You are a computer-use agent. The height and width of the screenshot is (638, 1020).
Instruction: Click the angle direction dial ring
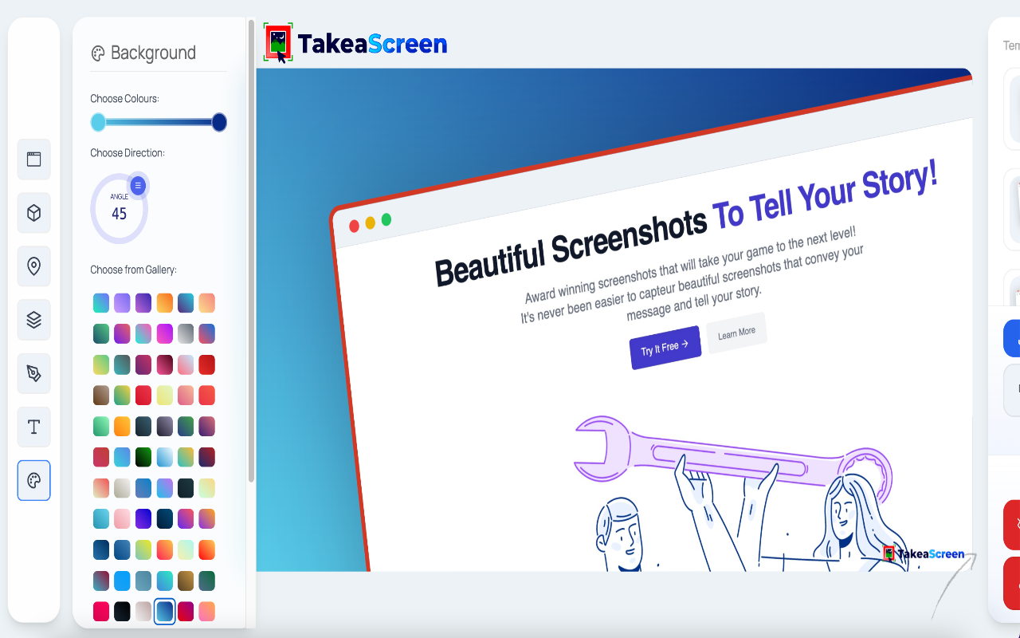(x=119, y=208)
